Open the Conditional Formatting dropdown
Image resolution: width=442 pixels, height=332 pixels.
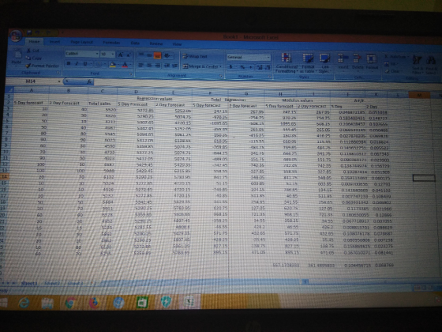point(287,63)
